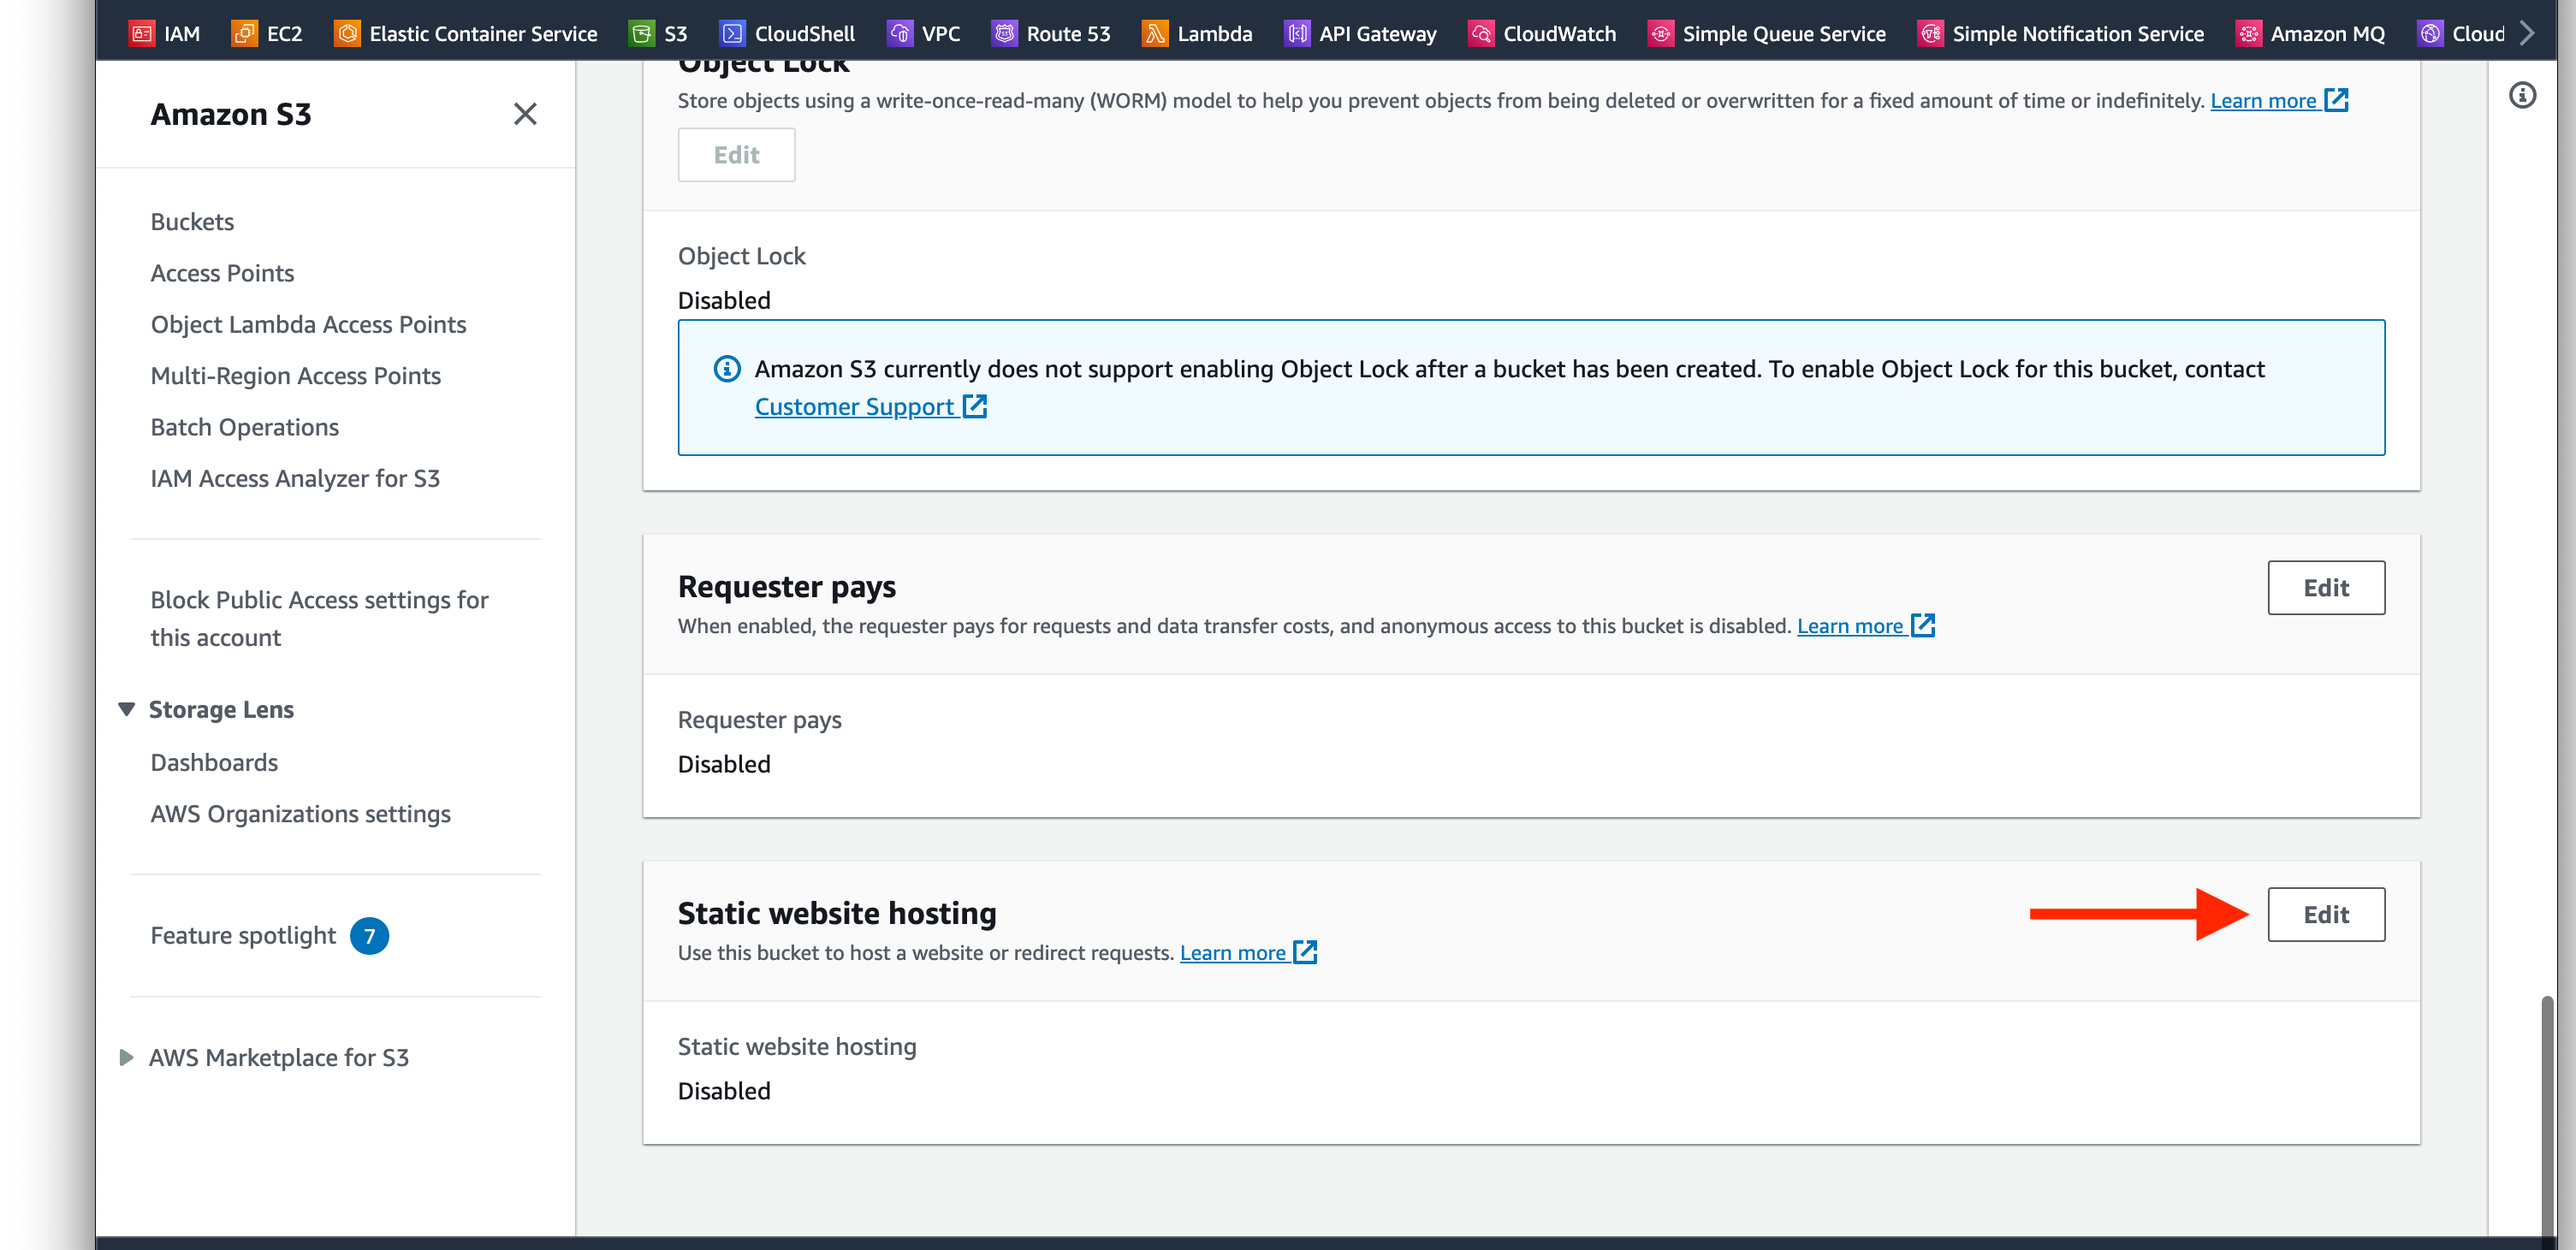Open CloudWatch shortcut icon
The height and width of the screenshot is (1250, 2576).
pyautogui.click(x=1481, y=33)
